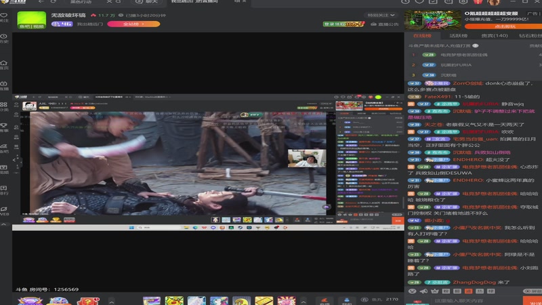This screenshot has width=542, height=305.
Task: Click the shield icon in title bar
Action: coord(419,1)
